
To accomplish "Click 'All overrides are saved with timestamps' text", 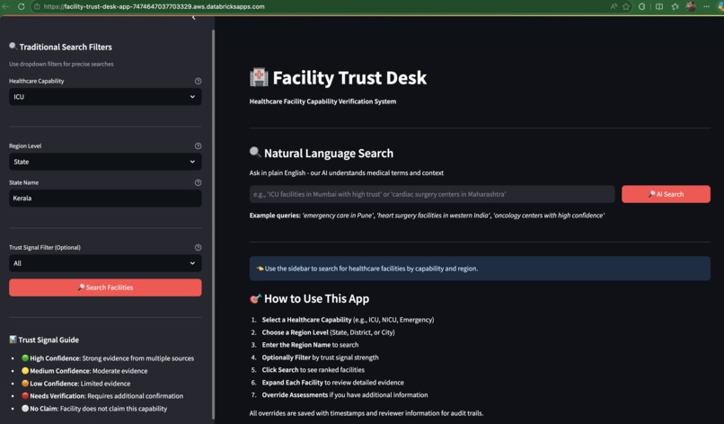I will pos(366,413).
